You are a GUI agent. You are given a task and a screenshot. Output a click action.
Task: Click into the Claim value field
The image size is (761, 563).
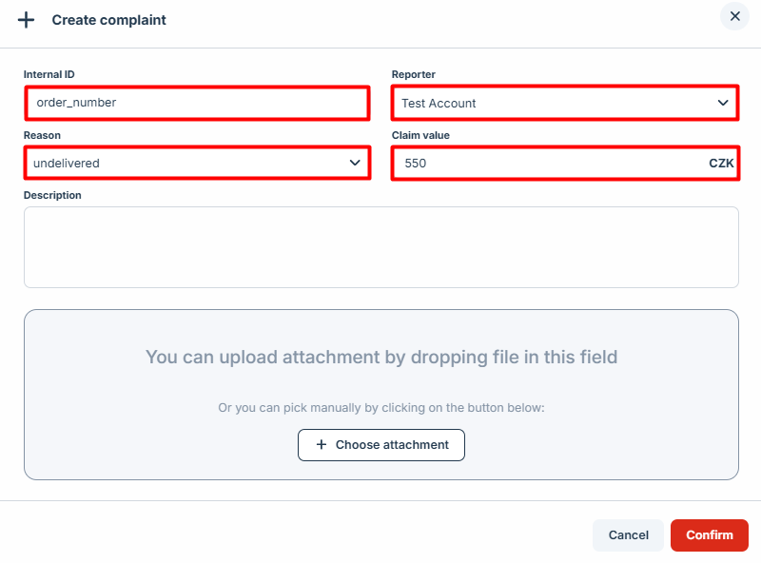542,163
